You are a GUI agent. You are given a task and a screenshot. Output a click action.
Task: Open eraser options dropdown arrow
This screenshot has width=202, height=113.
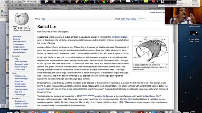[x=116, y=1]
